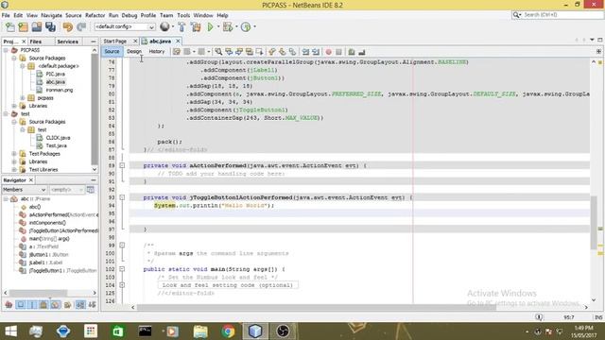Click the Previous Bookmark editor icon

coord(272,52)
